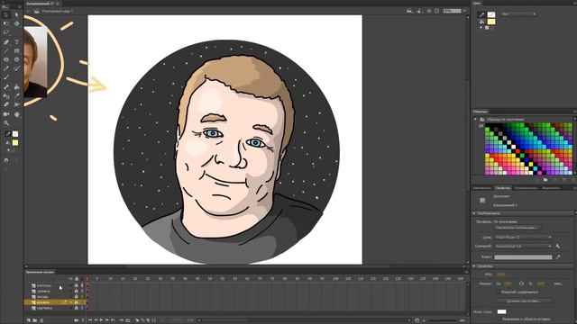Click the center stage icon above canvas
The height and width of the screenshot is (324, 577).
429,11
